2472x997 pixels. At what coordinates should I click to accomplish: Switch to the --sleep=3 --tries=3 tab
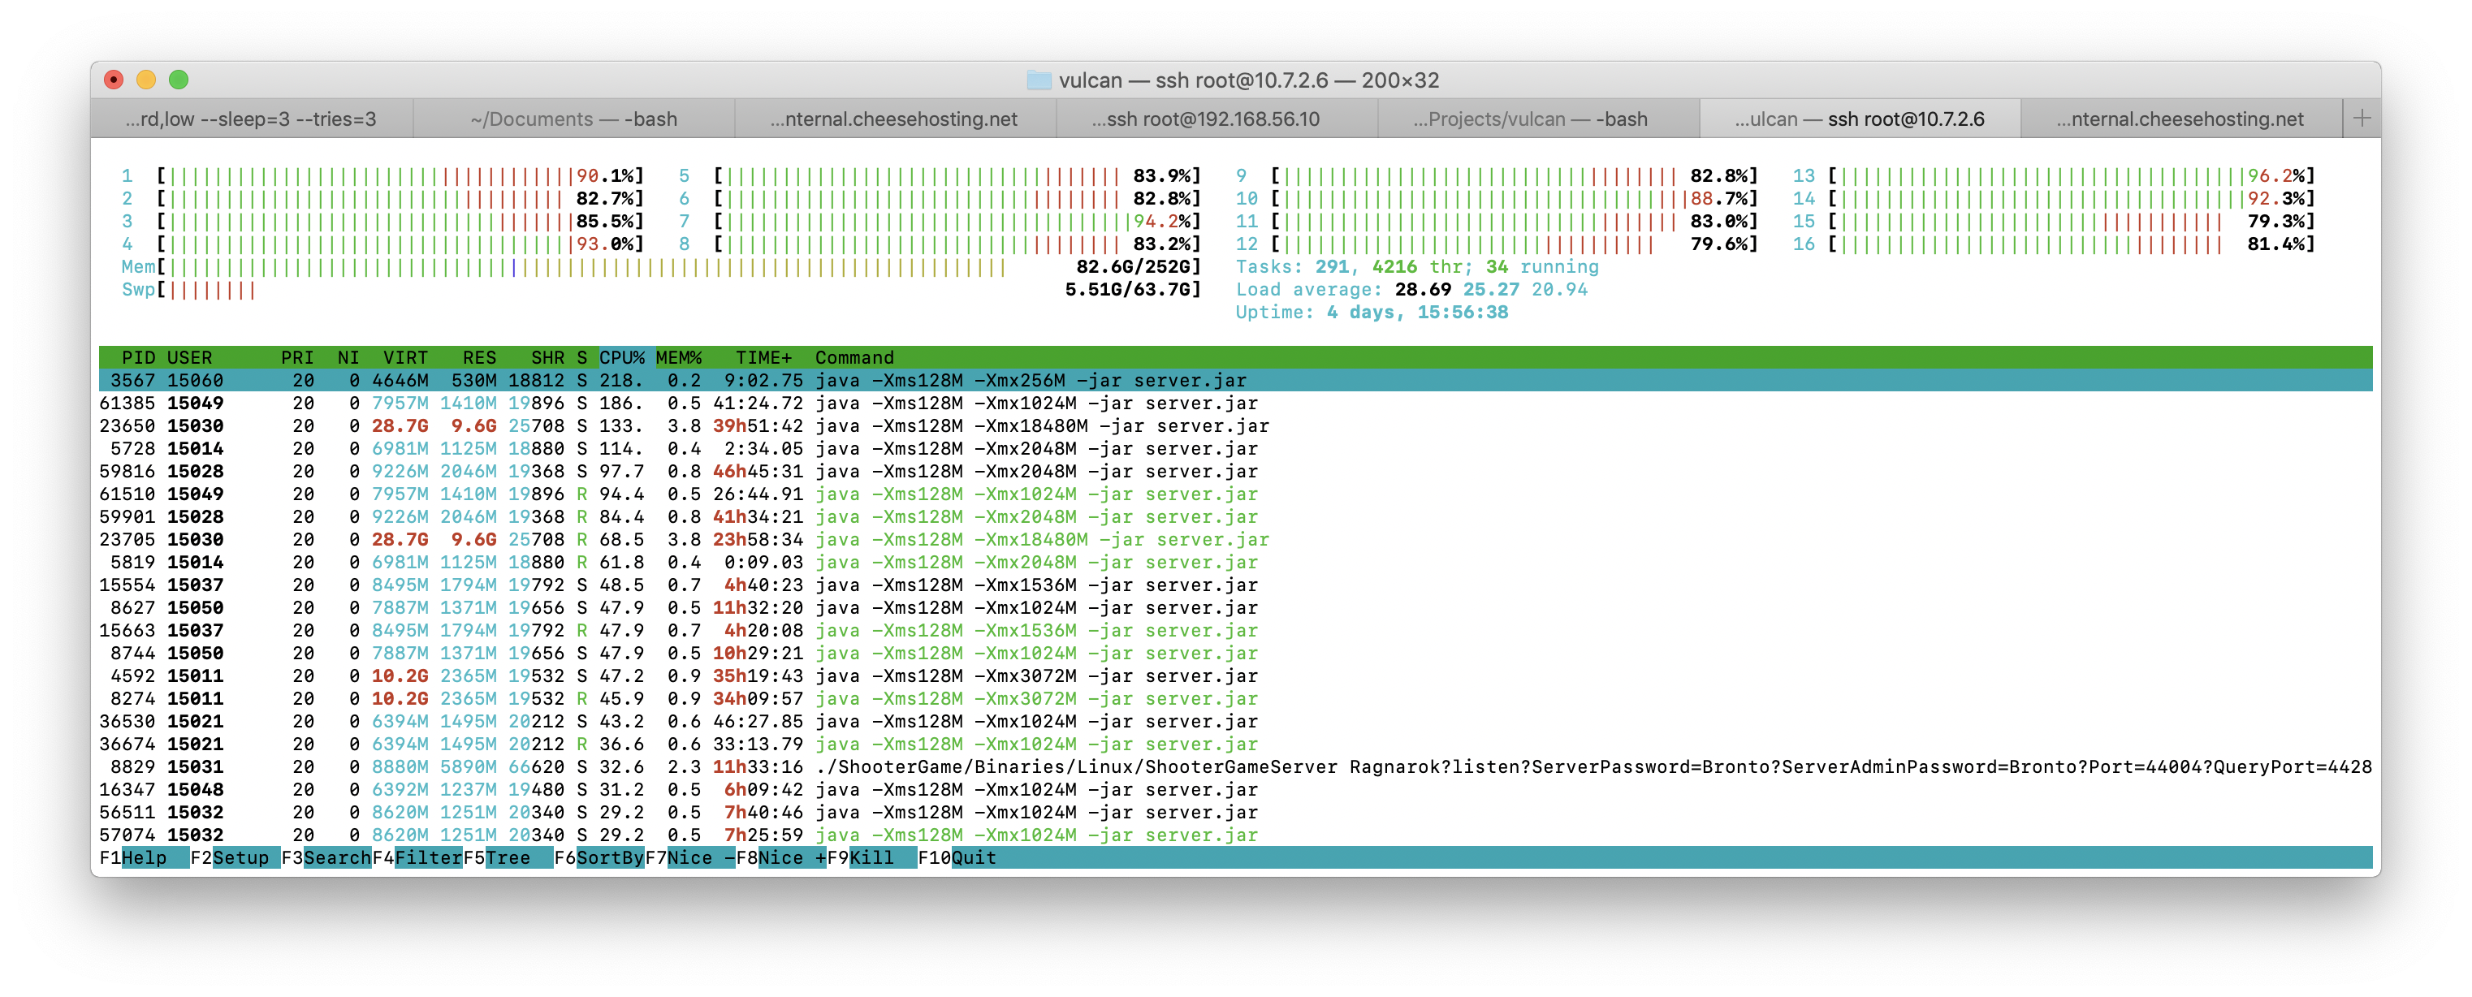click(252, 119)
